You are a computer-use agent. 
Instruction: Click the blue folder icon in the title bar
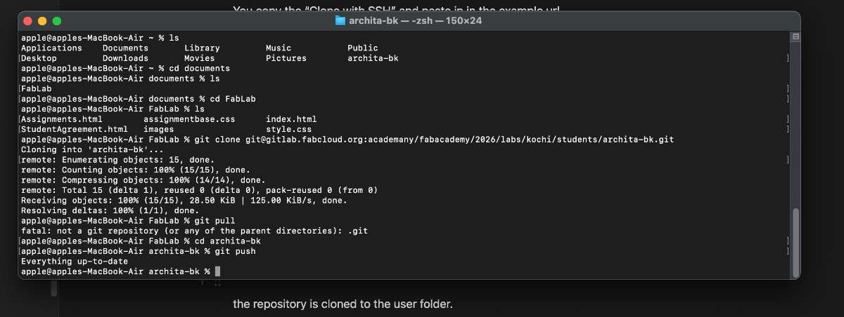[x=343, y=21]
